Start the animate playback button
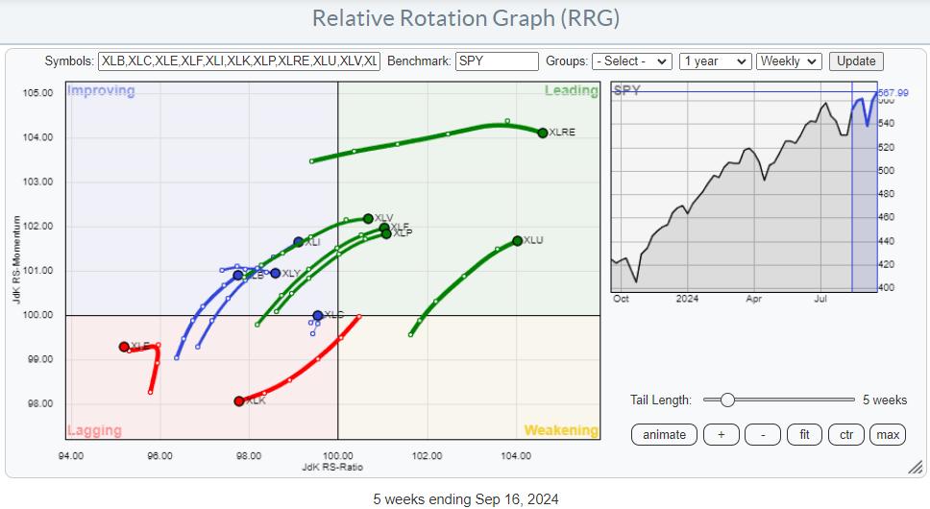This screenshot has width=930, height=509. (x=664, y=434)
